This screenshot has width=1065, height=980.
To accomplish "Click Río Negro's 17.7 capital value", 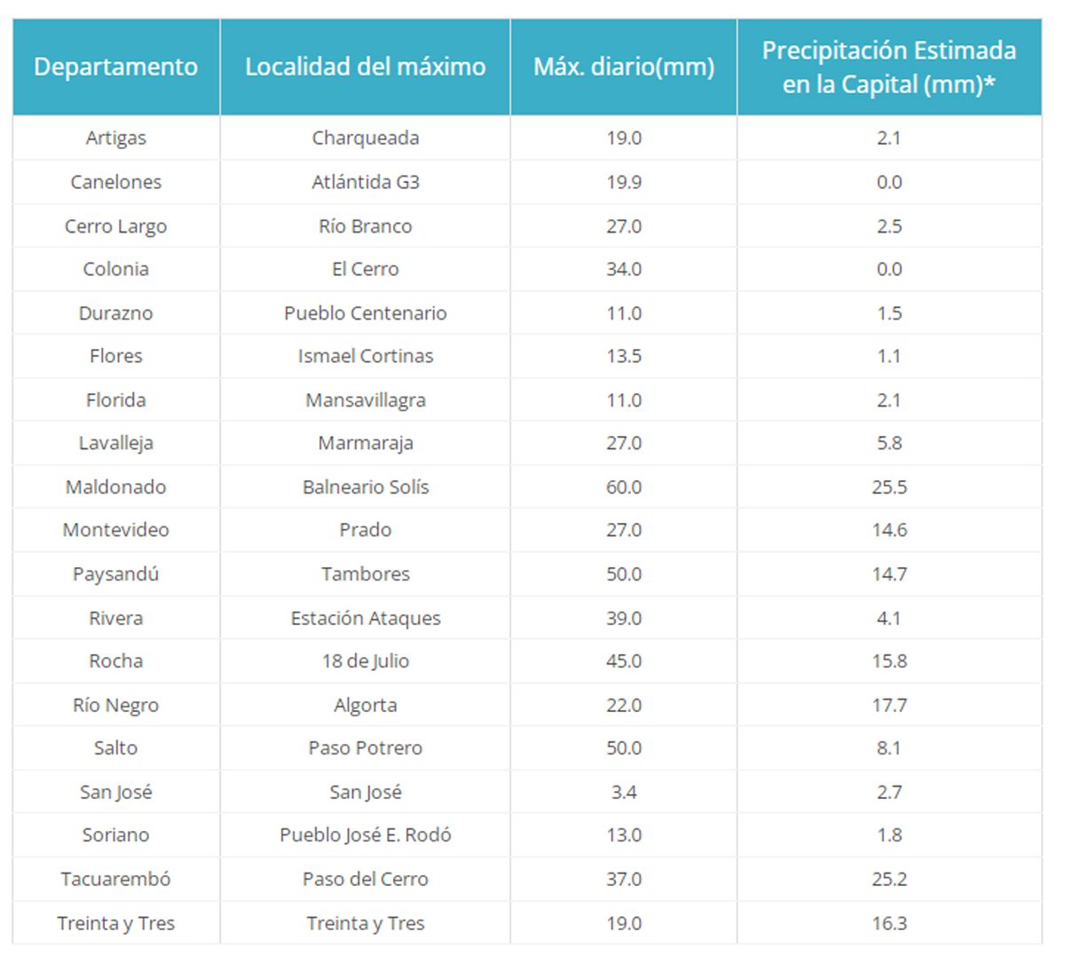I will pyautogui.click(x=888, y=706).
